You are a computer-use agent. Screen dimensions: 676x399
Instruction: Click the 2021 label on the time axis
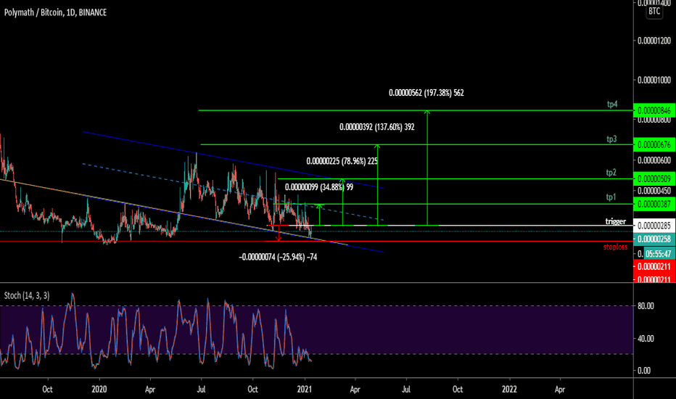tap(305, 389)
